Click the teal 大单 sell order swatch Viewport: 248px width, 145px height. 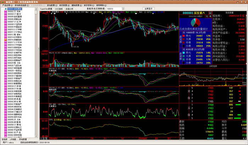[x=184, y=56]
